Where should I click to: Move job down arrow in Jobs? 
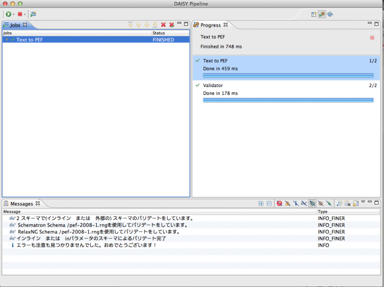pos(147,25)
